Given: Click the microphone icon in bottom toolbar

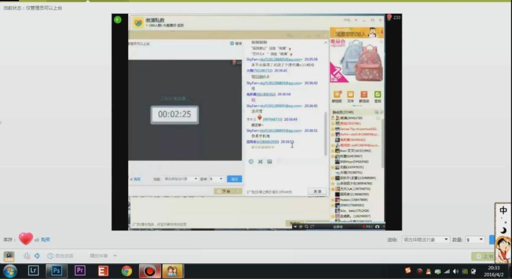Looking at the screenshot, I should (x=27, y=256).
